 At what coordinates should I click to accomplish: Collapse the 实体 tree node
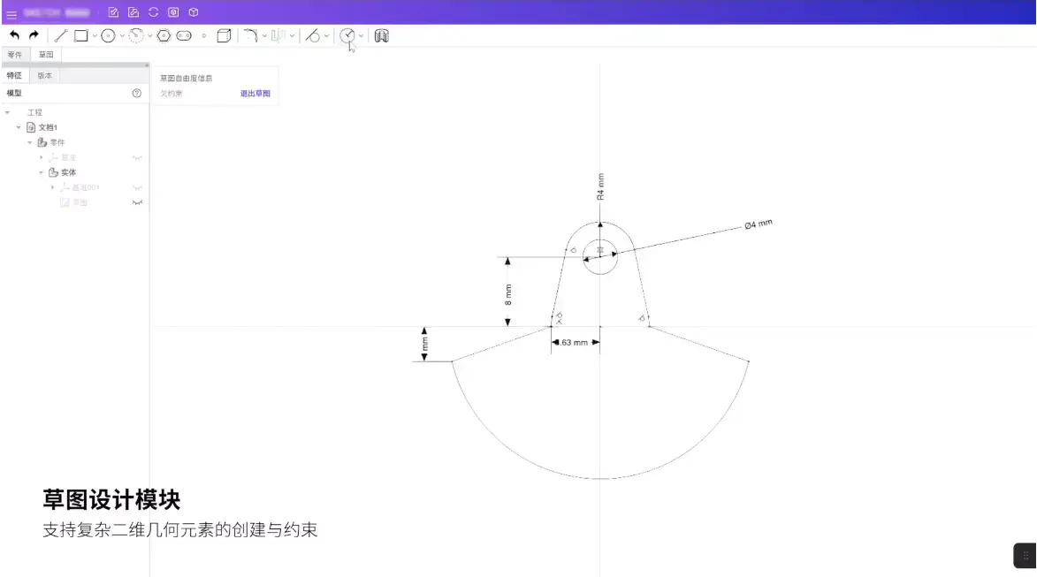tap(40, 171)
